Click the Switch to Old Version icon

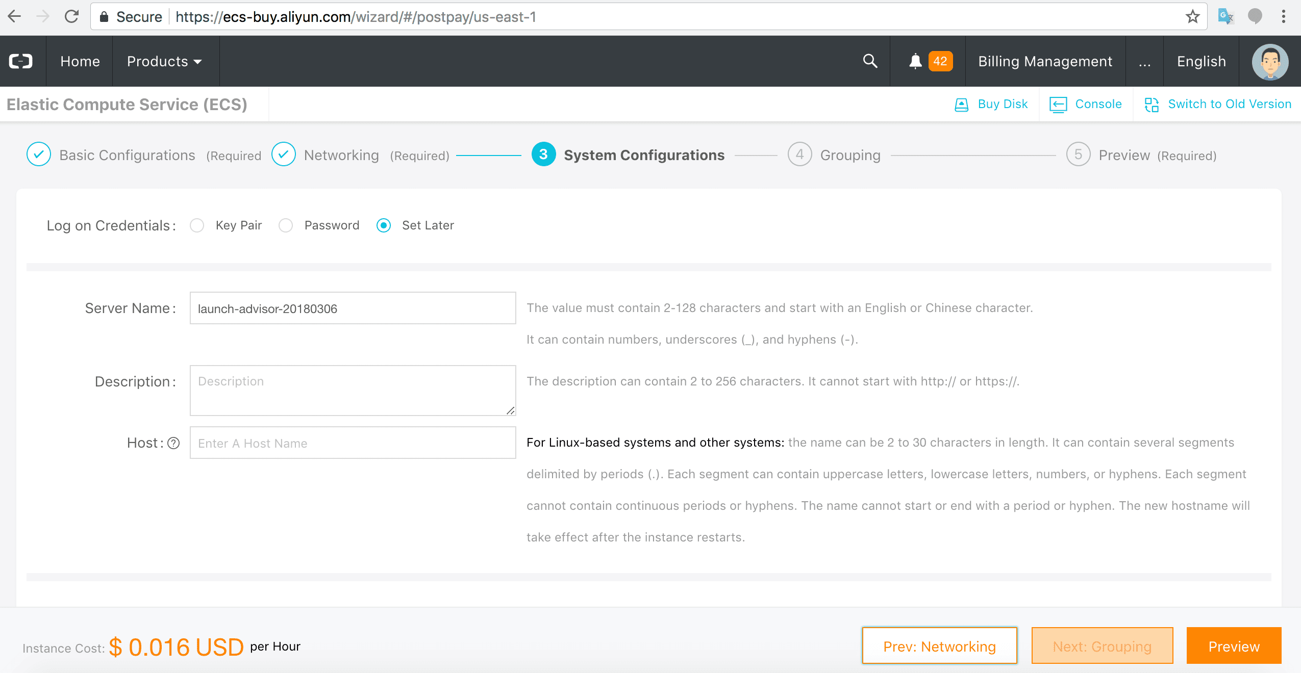click(1152, 105)
